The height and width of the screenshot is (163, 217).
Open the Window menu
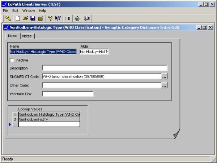pos(29,11)
